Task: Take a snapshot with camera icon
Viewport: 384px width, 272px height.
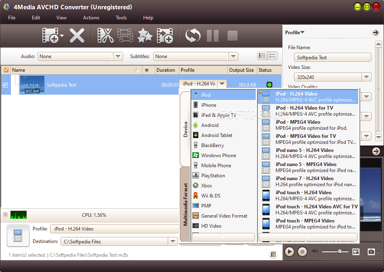Action: 371,251
